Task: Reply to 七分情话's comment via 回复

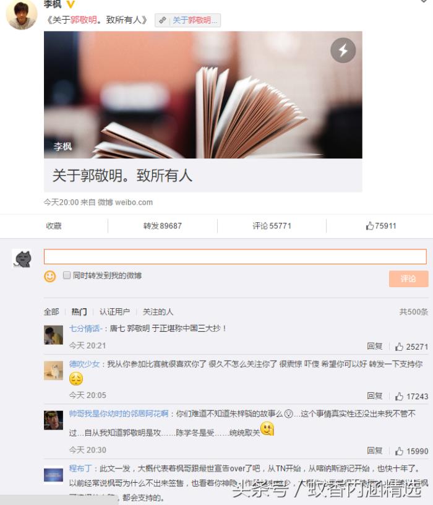Action: point(375,346)
